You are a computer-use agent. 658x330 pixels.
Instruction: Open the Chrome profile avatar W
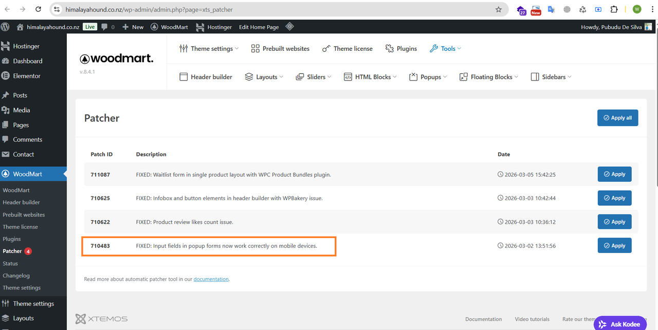click(x=637, y=9)
